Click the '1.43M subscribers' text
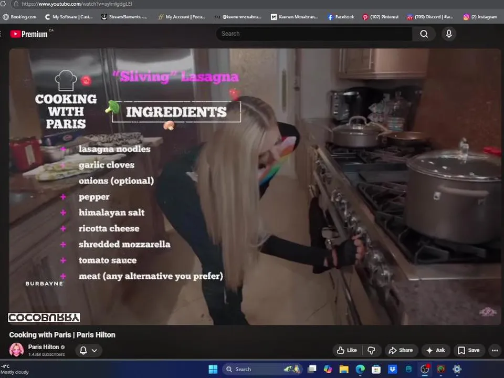The height and width of the screenshot is (378, 504). (46, 354)
